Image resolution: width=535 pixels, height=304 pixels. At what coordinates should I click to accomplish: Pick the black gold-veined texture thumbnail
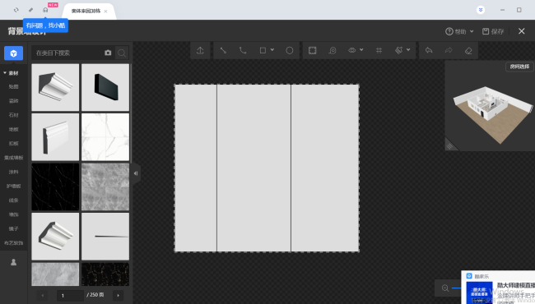[105, 274]
